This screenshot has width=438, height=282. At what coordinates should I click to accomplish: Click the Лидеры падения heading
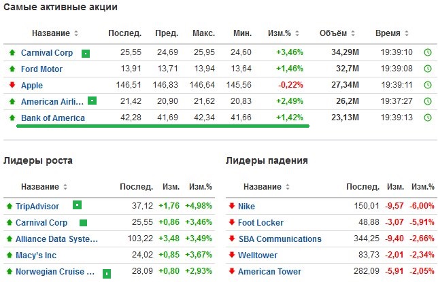point(267,160)
